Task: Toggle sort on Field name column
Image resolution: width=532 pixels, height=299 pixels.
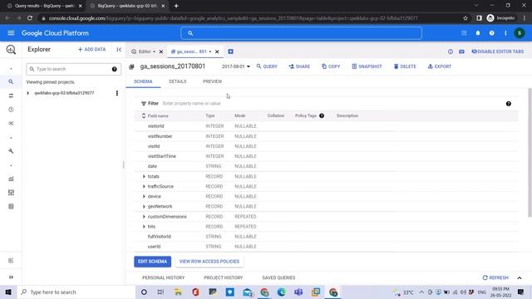Action: click(144, 115)
